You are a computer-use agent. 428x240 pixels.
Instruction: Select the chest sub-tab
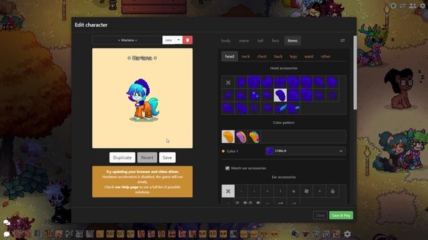(x=261, y=56)
